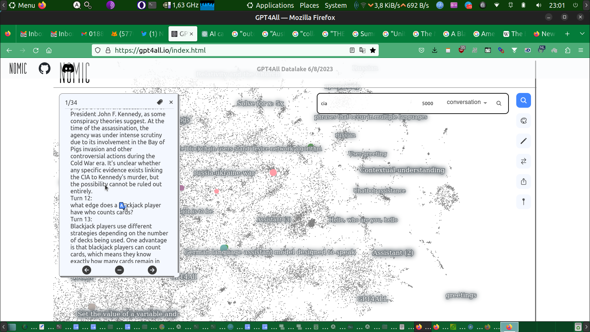Click the 'russia-ukraine-war' map label
590x332 pixels.
click(x=224, y=173)
